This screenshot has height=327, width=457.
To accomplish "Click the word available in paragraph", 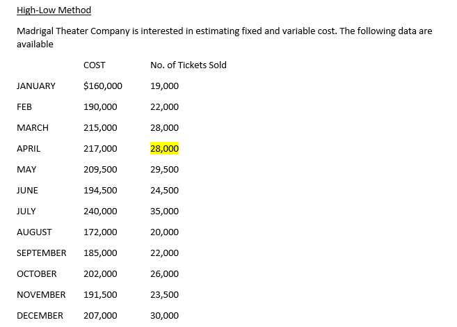I will pos(35,45).
